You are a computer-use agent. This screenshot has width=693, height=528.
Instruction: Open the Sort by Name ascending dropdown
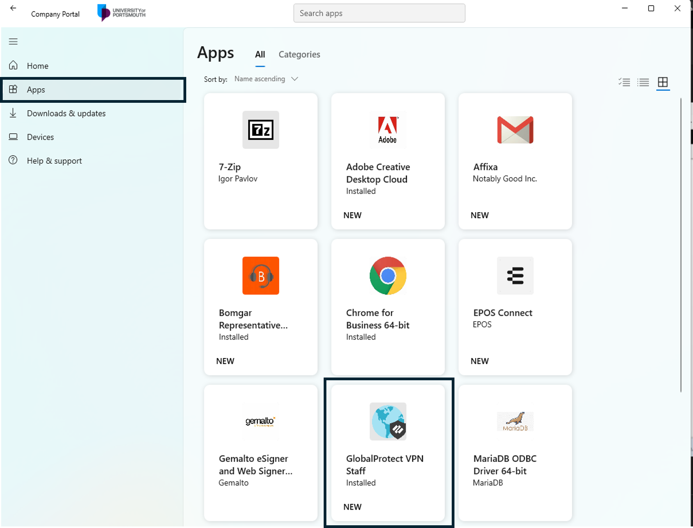coord(266,79)
